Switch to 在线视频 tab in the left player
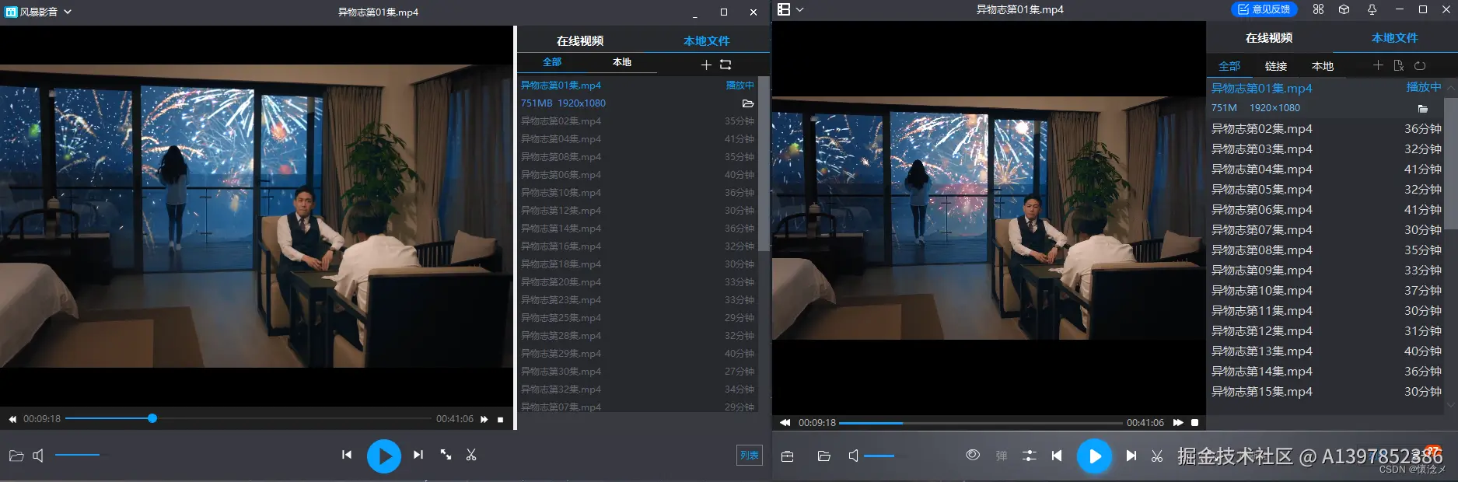 pos(580,40)
